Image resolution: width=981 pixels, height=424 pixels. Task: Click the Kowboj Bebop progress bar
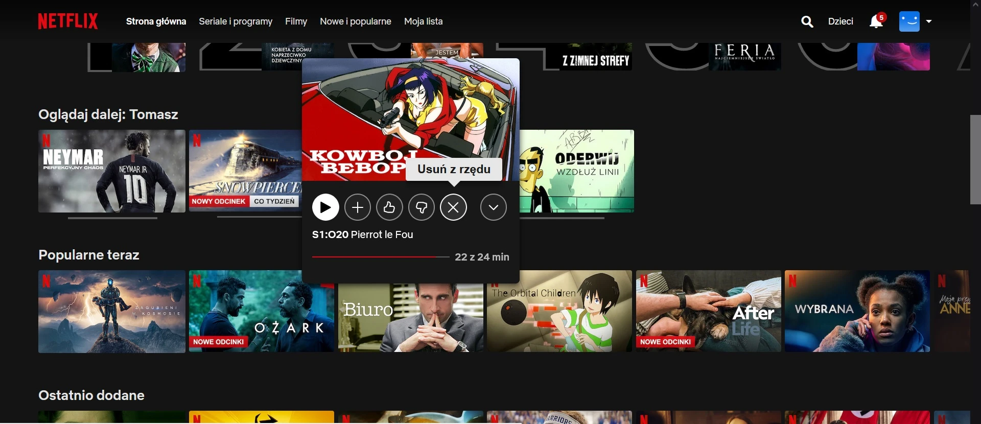(381, 257)
